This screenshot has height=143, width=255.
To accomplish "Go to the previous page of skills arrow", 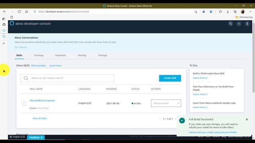I will [160, 119].
